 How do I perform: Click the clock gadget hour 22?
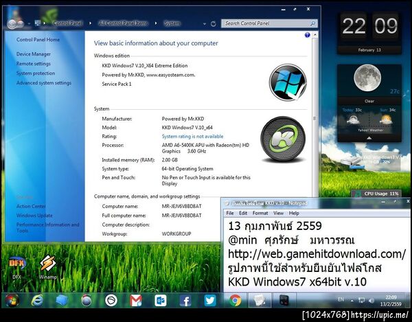pyautogui.click(x=354, y=26)
